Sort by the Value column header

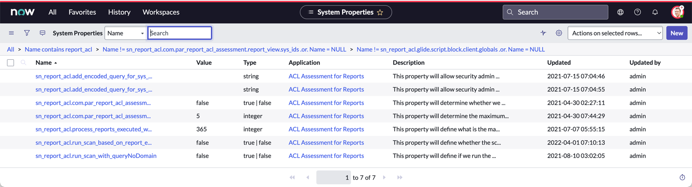[x=204, y=63]
